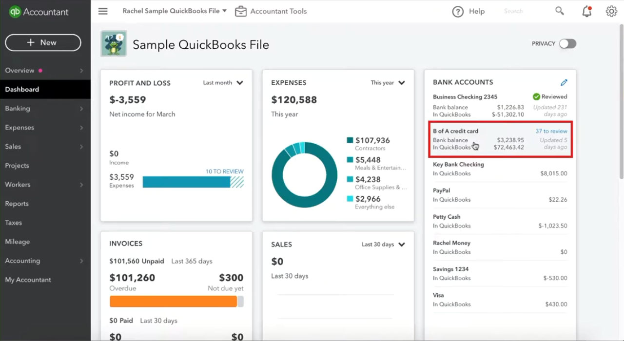Click the green Reviewed checkmark icon
This screenshot has width=624, height=341.
pyautogui.click(x=536, y=96)
